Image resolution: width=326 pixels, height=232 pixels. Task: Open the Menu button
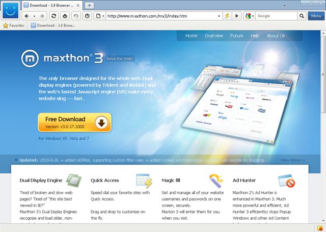tap(316, 16)
